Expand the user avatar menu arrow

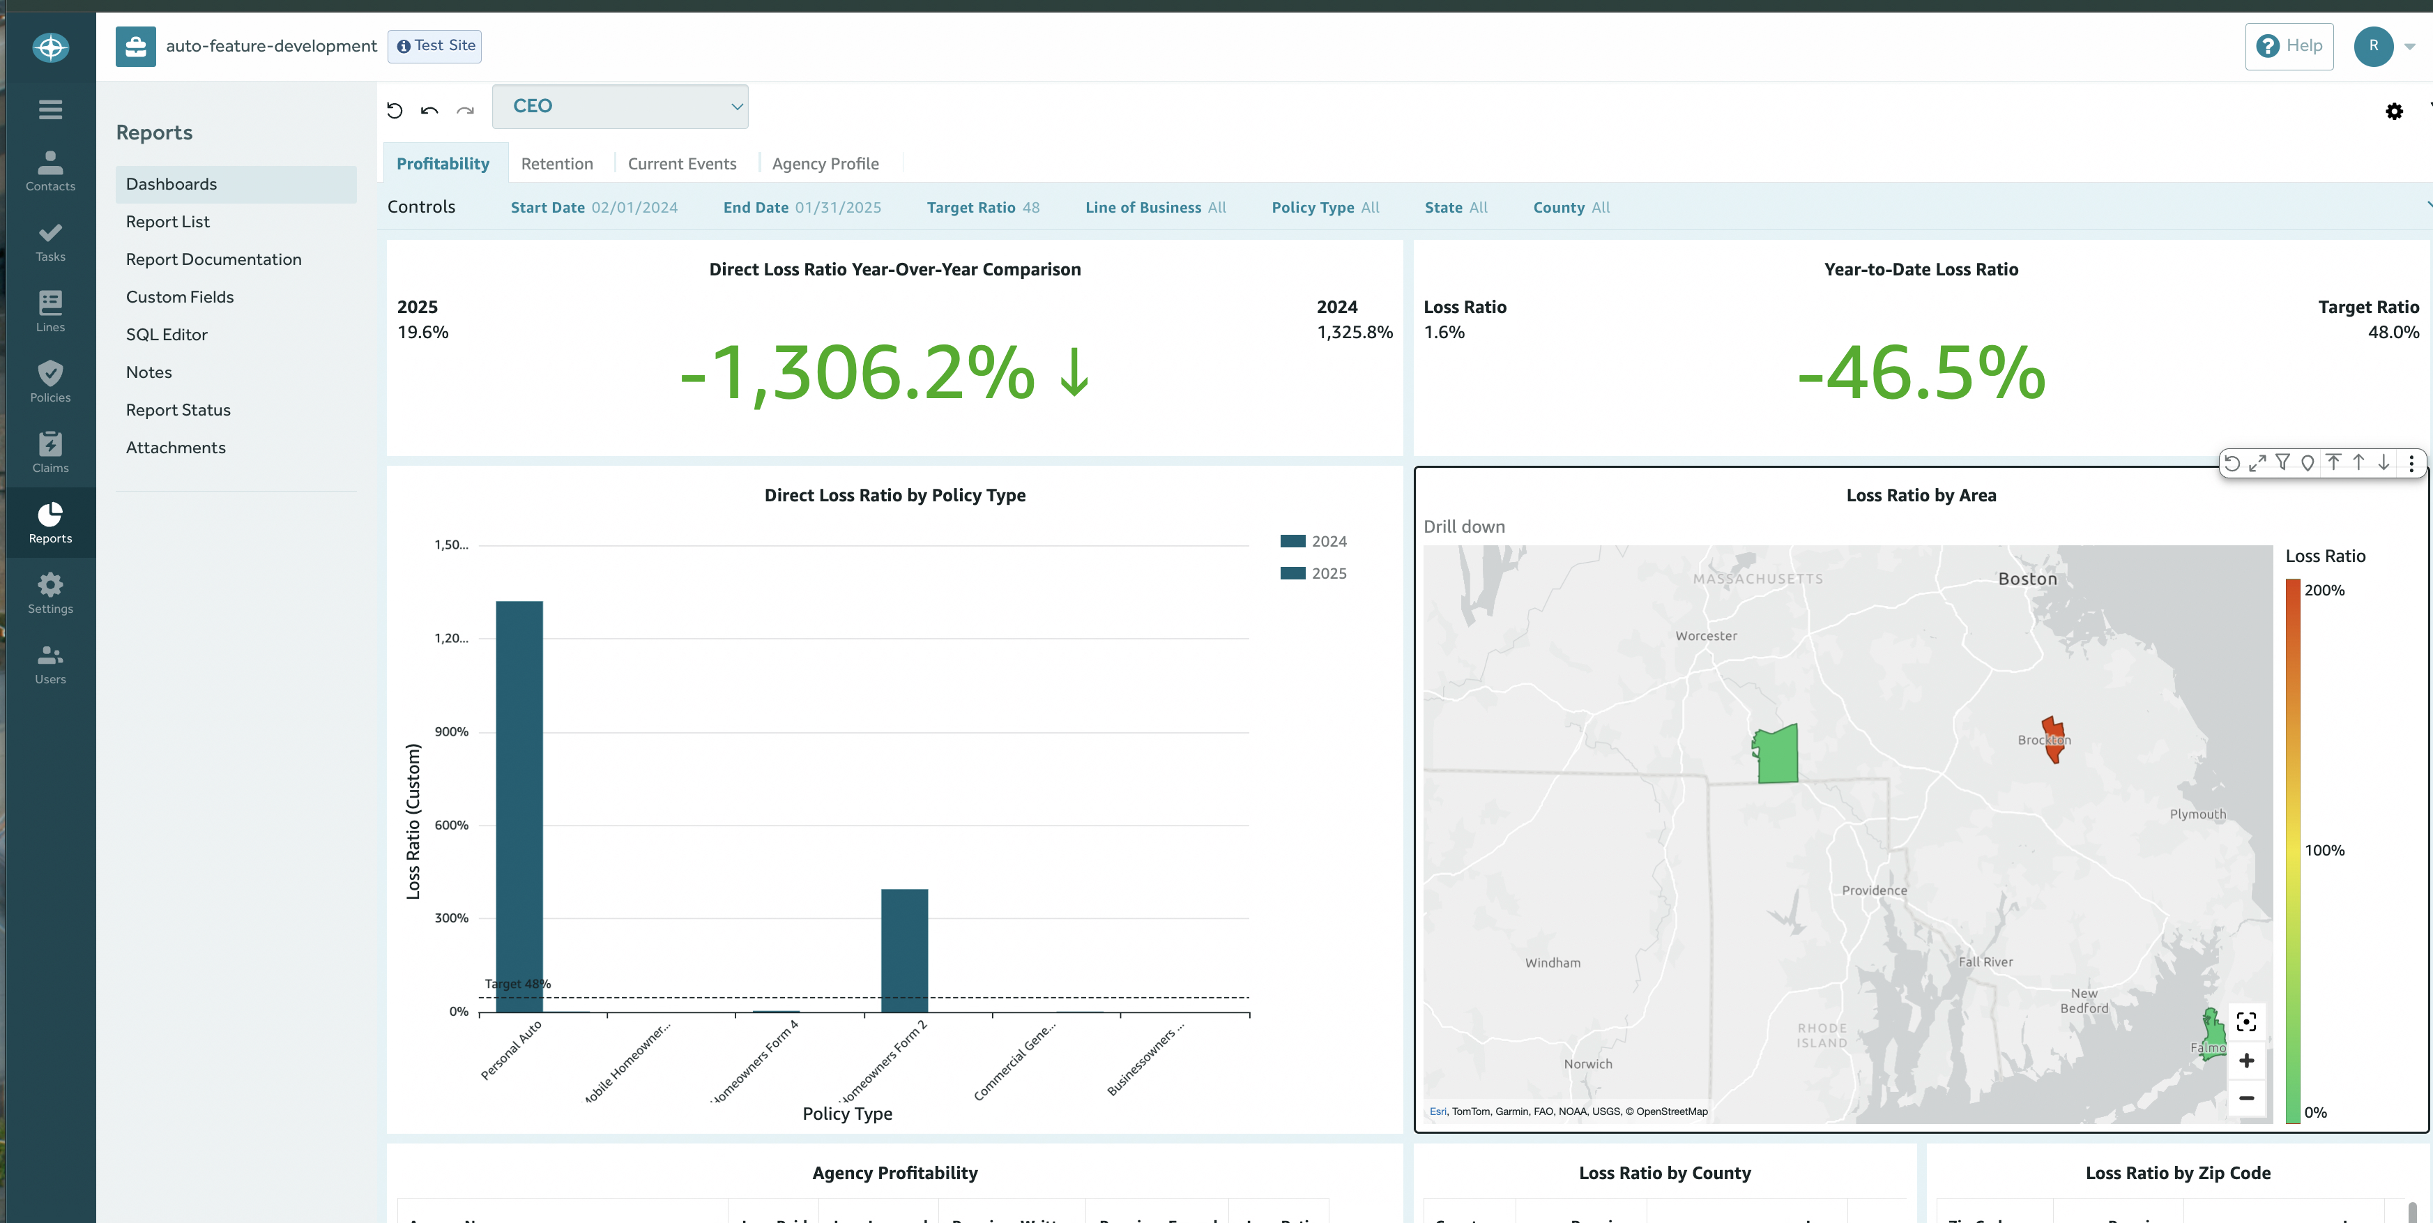coord(2409,46)
